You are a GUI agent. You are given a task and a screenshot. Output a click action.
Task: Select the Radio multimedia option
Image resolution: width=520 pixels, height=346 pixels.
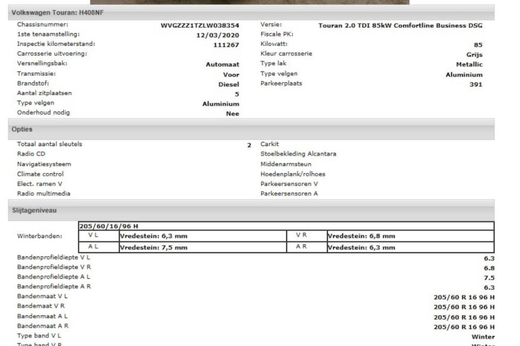[x=44, y=194]
